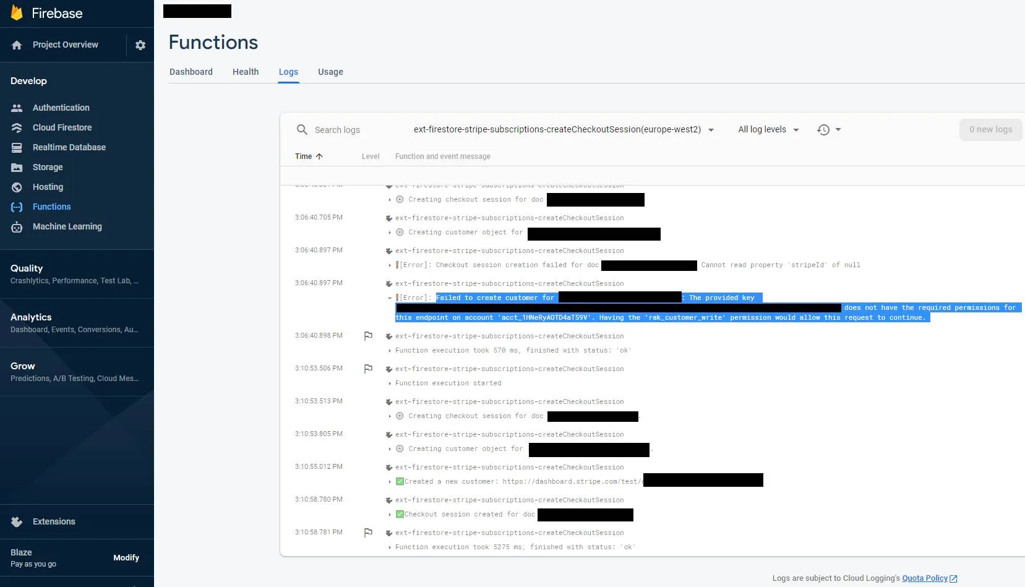Screen dimensions: 1025x587
Task: Click the Storage folder icon
Action: (x=17, y=167)
